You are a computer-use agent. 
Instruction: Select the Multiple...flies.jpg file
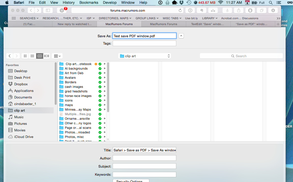[78, 114]
